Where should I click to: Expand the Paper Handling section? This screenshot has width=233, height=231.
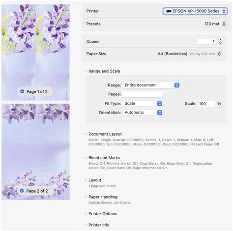[x=86, y=197]
